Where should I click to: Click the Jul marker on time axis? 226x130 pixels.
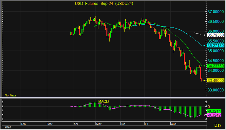146,124
